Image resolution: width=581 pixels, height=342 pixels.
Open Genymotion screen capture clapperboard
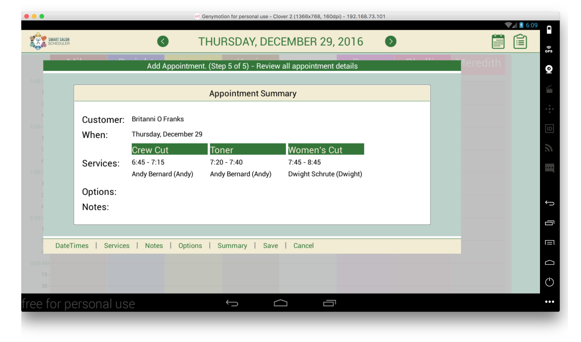[549, 89]
